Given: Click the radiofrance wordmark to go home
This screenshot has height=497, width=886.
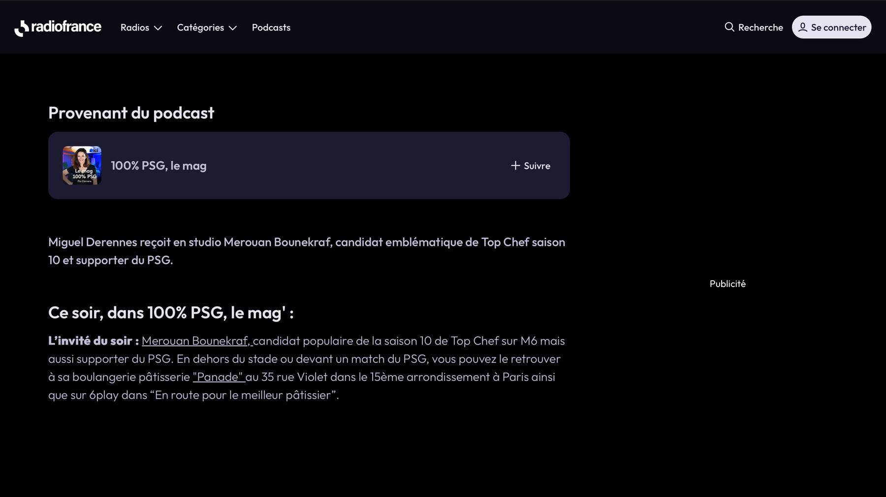Looking at the screenshot, I should pyautogui.click(x=66, y=27).
